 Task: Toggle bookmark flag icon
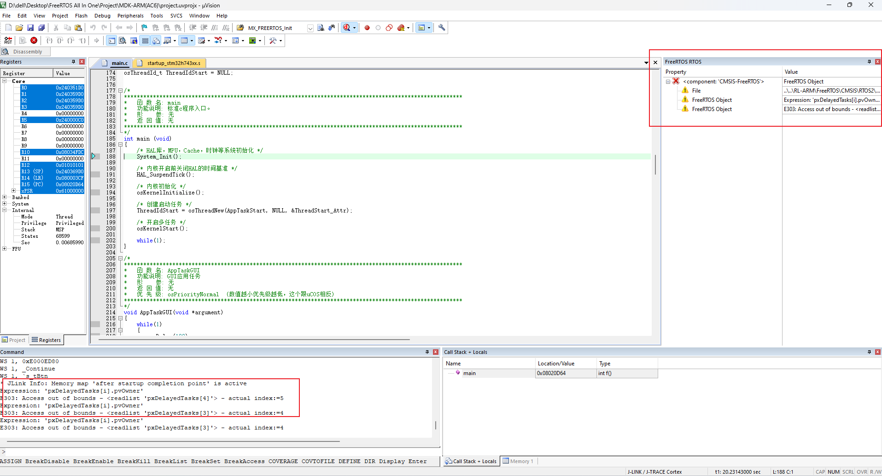144,28
